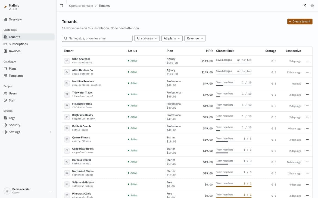Open row actions for Atlas Outdoor Co.
Viewport: 318px width, 198px height.
(307, 72)
